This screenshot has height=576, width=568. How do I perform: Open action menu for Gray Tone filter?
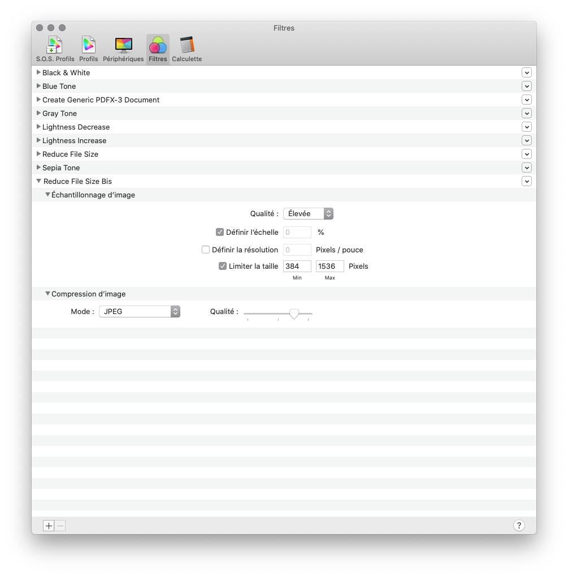527,114
